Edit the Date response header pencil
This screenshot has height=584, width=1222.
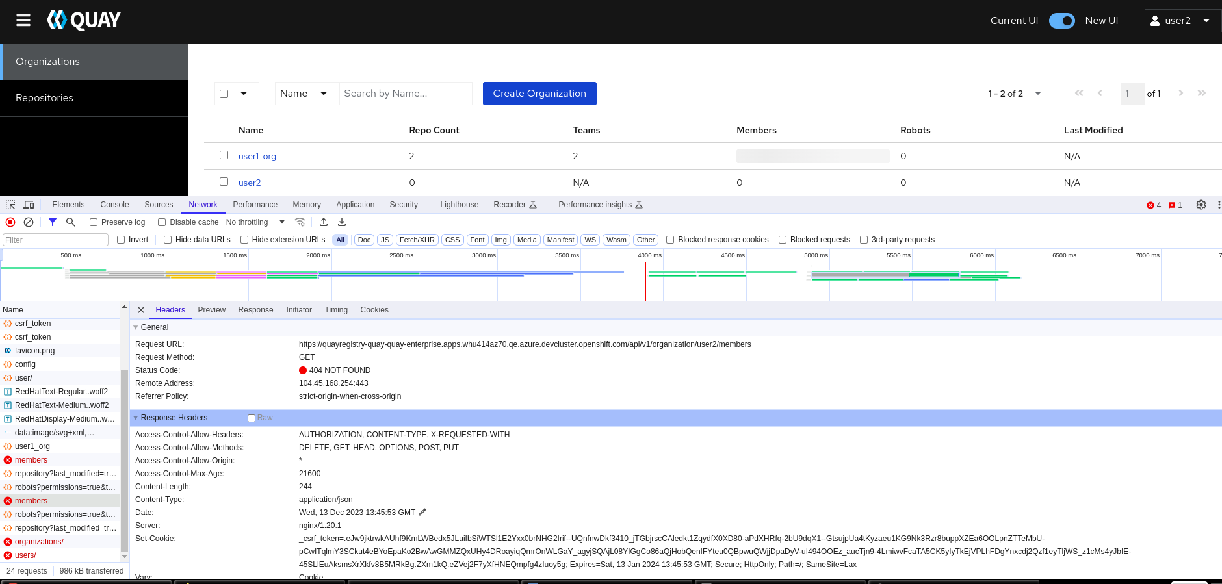[x=422, y=513]
